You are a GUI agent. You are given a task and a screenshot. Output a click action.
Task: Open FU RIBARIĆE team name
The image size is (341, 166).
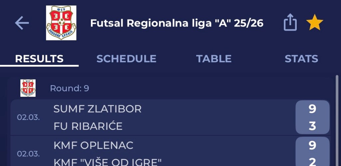coord(88,126)
